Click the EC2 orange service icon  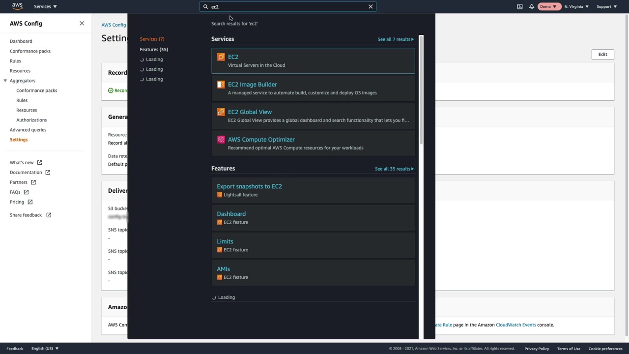(x=221, y=57)
